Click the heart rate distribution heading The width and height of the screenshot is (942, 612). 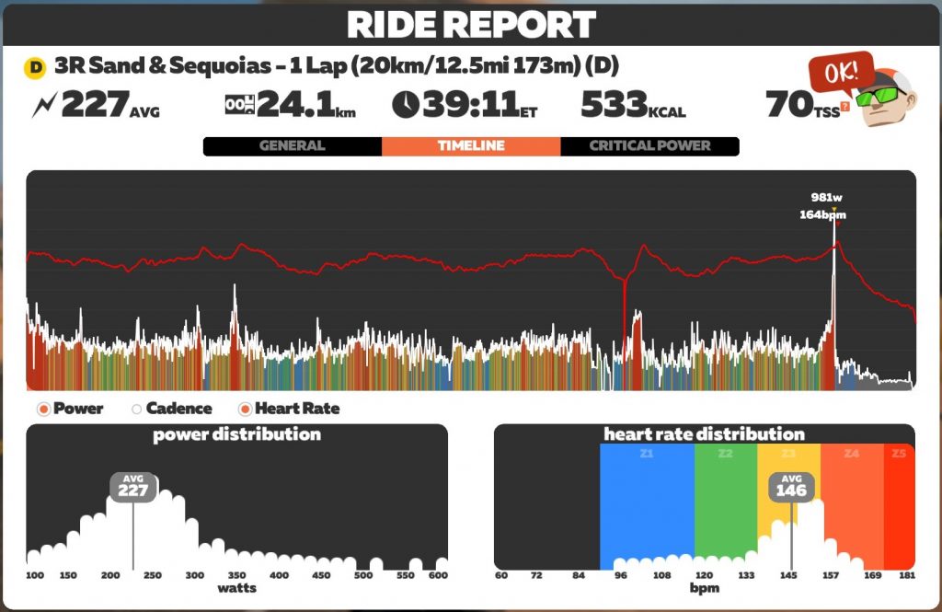coord(704,434)
